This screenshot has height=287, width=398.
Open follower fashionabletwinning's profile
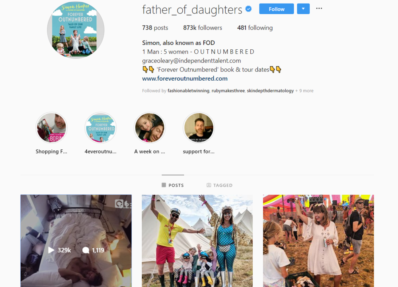point(188,91)
